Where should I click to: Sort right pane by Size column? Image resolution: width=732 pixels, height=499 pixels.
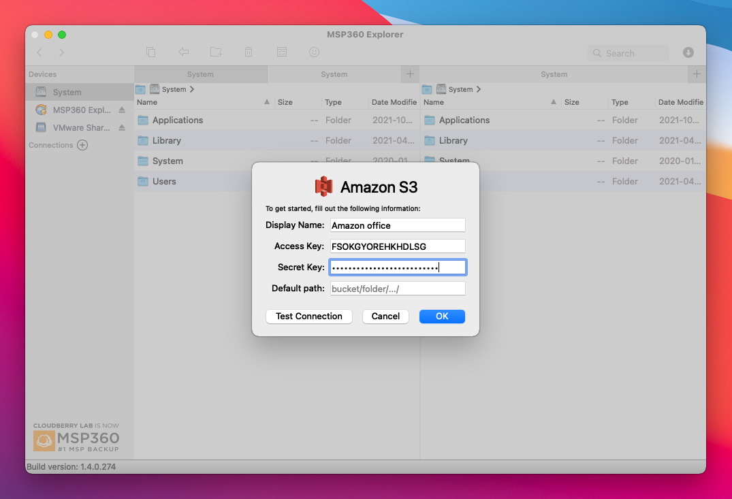pyautogui.click(x=584, y=101)
